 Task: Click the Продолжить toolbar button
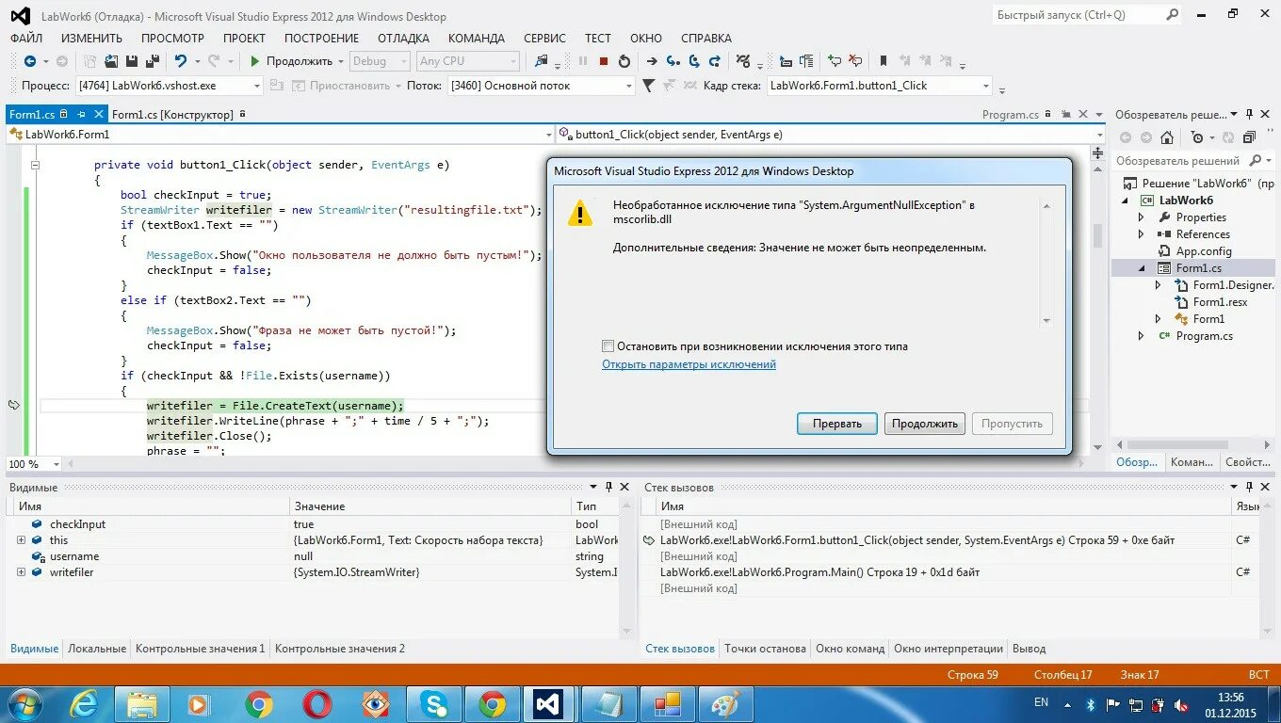point(290,61)
